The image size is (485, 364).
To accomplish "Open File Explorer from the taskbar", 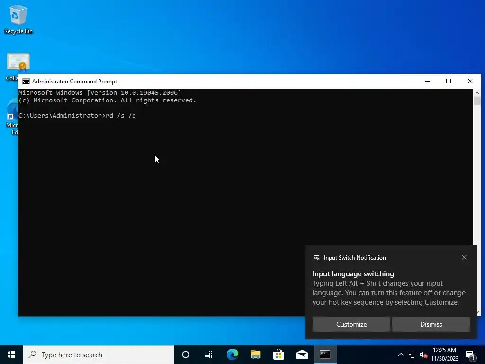I will click(255, 355).
